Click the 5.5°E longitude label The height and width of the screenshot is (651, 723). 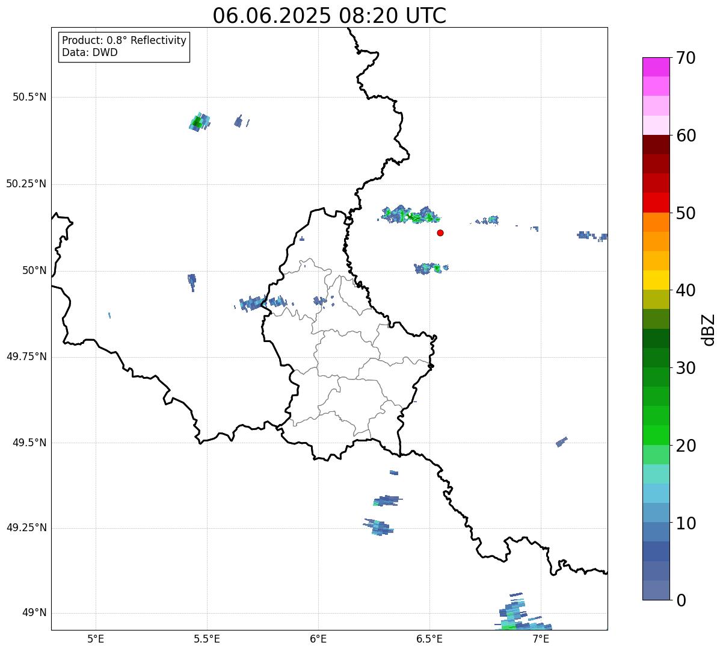click(207, 639)
